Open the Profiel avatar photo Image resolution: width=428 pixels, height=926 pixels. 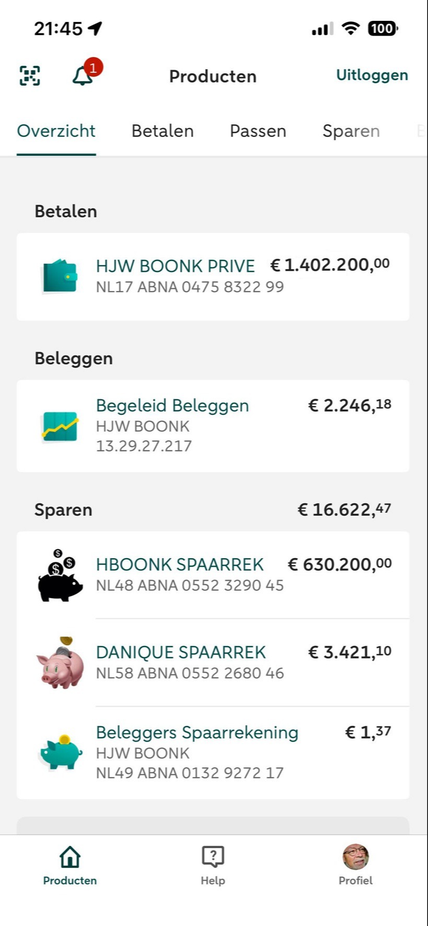355,857
